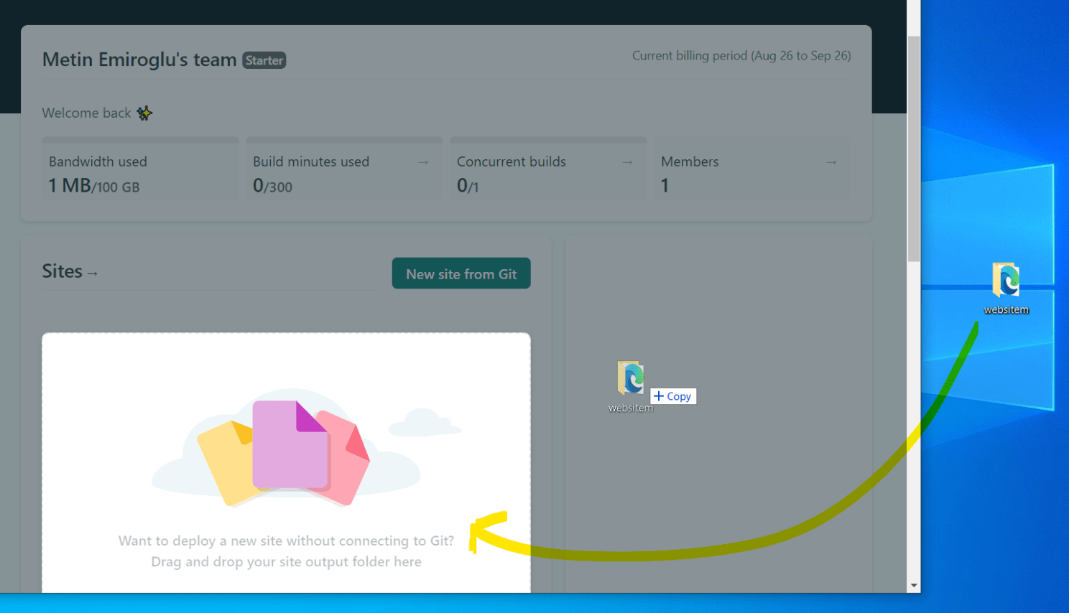Click the Current billing period text
1069x613 pixels.
pyautogui.click(x=741, y=56)
